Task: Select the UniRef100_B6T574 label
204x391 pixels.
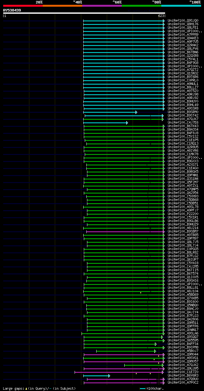Action: point(183,274)
